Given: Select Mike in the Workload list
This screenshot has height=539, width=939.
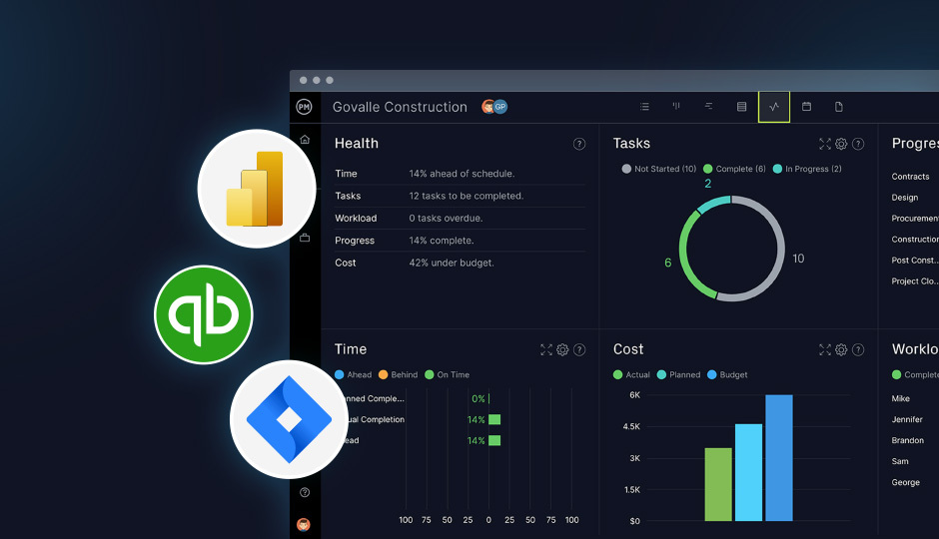Looking at the screenshot, I should pyautogui.click(x=901, y=398).
